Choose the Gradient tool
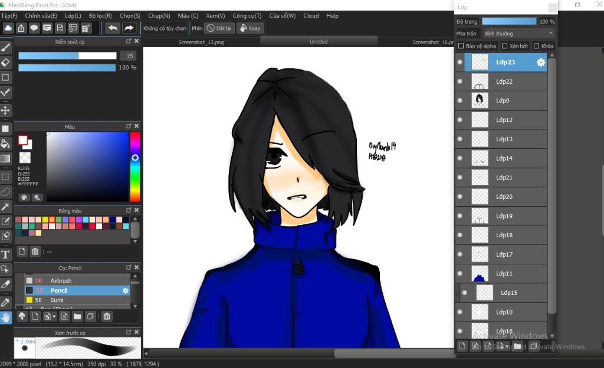604x368 pixels. (5, 158)
